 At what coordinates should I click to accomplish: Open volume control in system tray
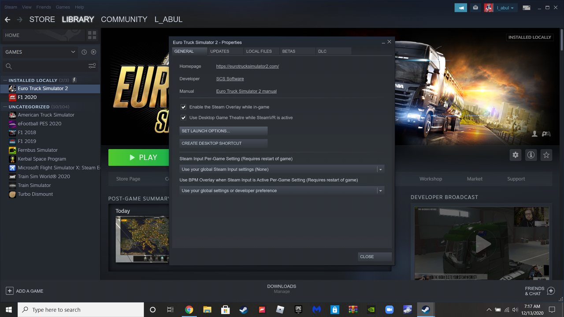coord(516,310)
